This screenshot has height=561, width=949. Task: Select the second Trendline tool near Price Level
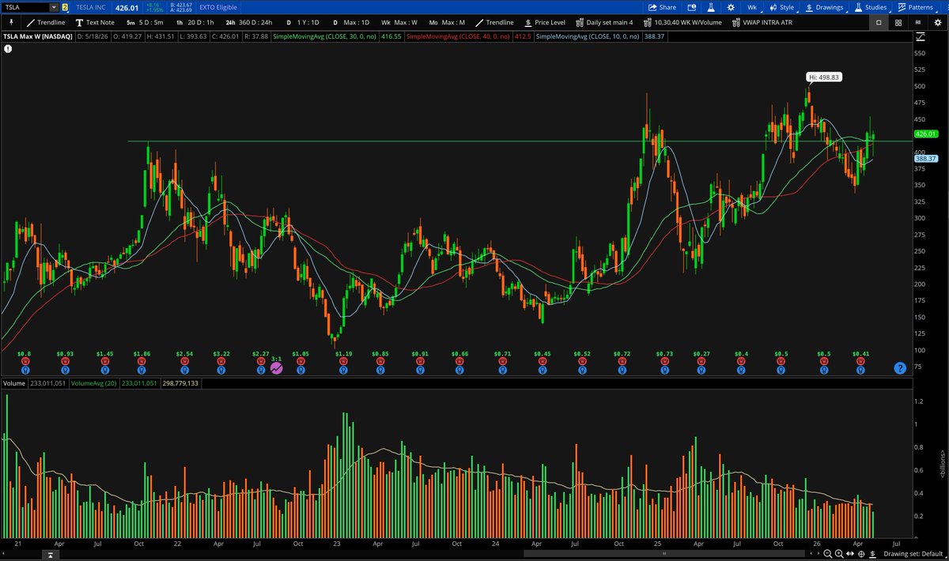(493, 23)
